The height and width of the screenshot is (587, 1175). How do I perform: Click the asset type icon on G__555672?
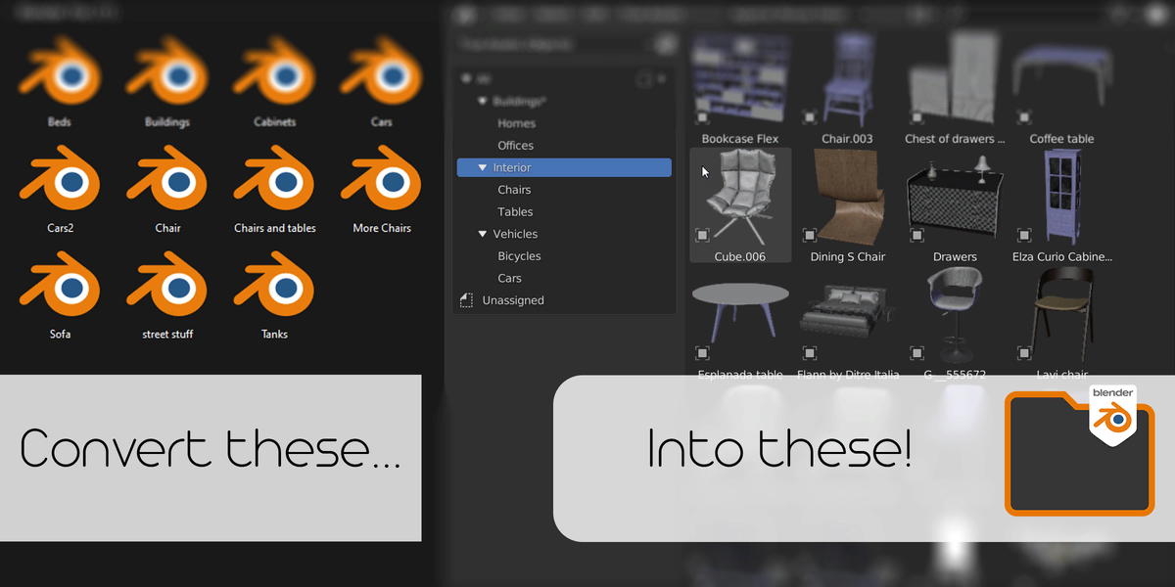pyautogui.click(x=917, y=353)
